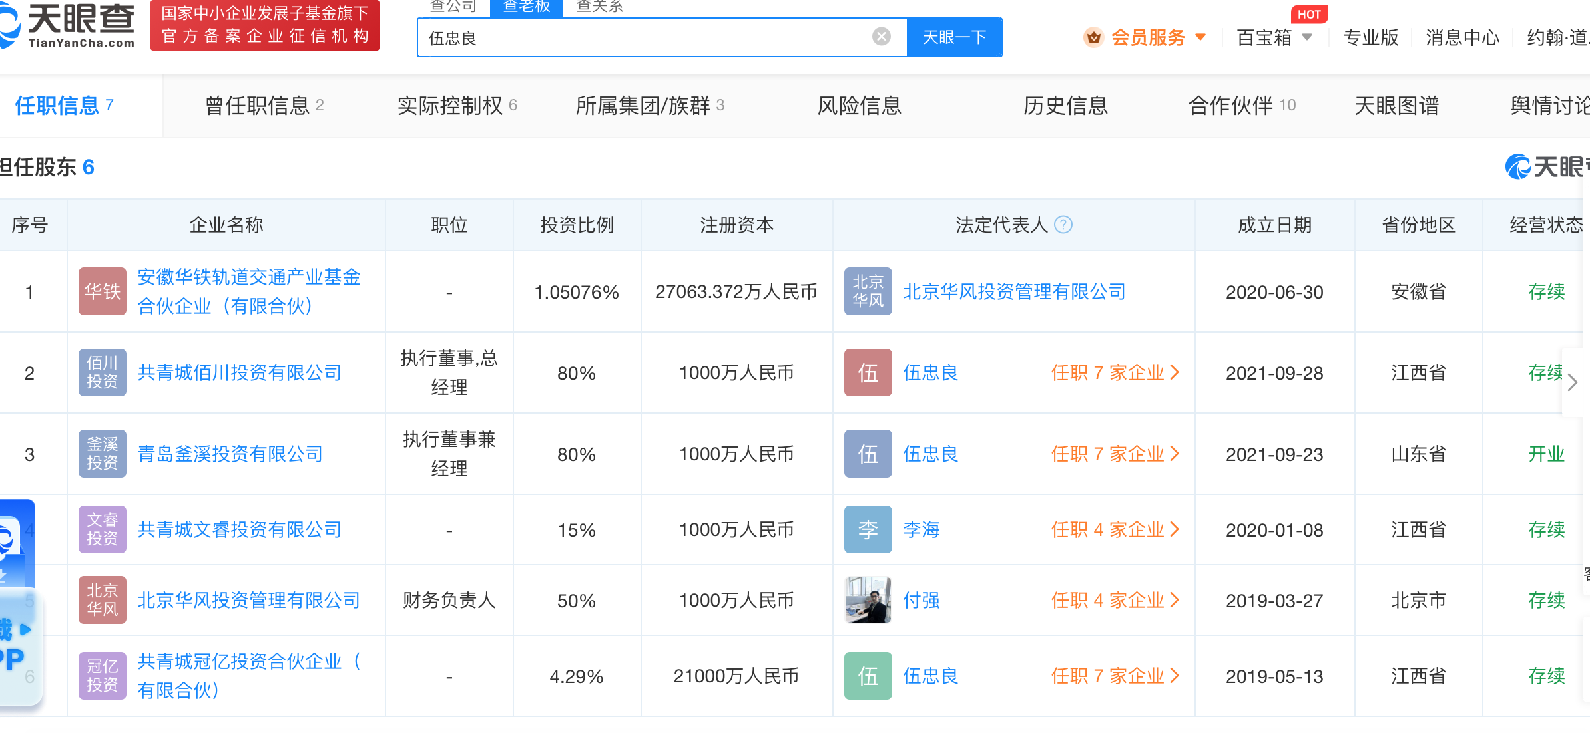Expand the 百宝箱 dropdown arrow

point(1307,37)
